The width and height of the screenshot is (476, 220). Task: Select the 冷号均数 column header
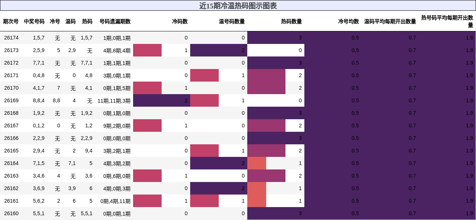click(x=348, y=21)
